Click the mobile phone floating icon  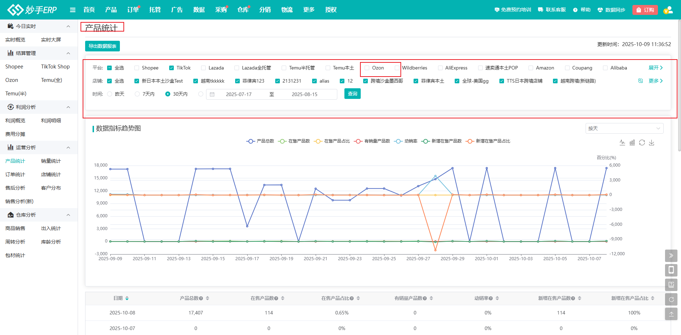(671, 270)
